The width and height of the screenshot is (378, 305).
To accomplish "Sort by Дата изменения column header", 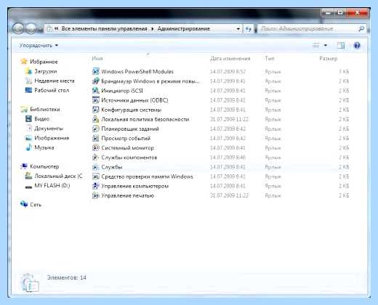I will [x=230, y=59].
